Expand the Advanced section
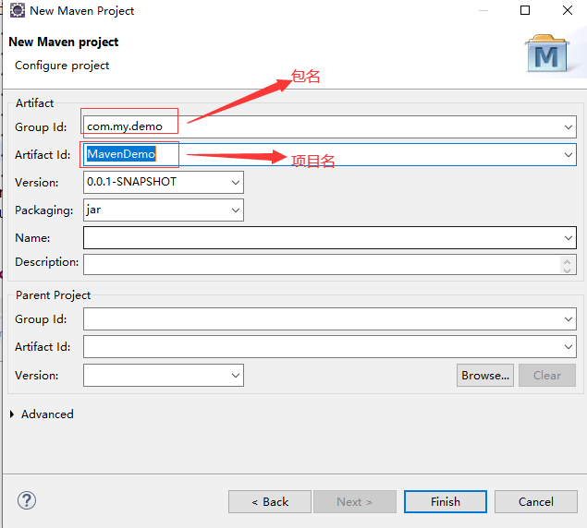The height and width of the screenshot is (528, 587). [12, 414]
